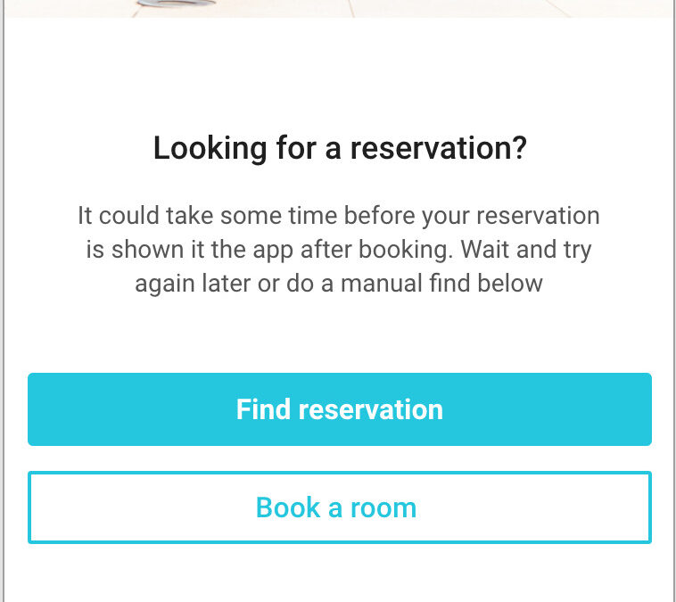Click the word 'reservation' on the teal button
This screenshot has height=602, width=676.
(371, 409)
